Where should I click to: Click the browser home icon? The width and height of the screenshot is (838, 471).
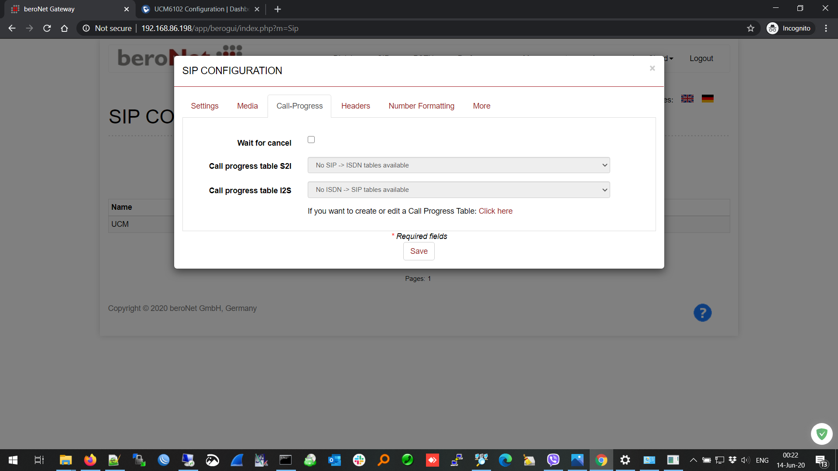coord(64,28)
